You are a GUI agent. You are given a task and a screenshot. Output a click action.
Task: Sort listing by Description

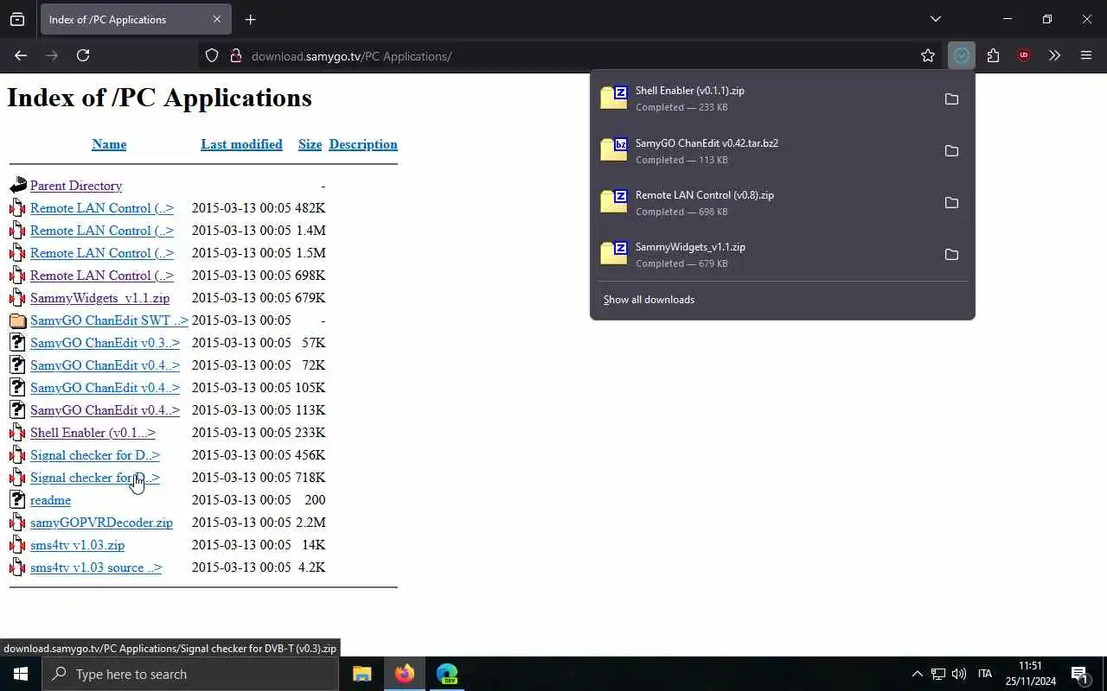coord(363,144)
